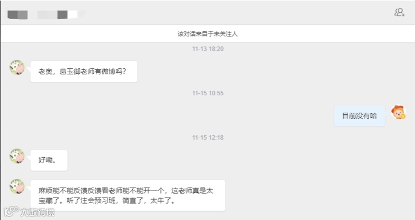Viewport: 415px width, 220px height.
Task: Click the gold verified badge on orange avatar
Action: click(x=403, y=116)
